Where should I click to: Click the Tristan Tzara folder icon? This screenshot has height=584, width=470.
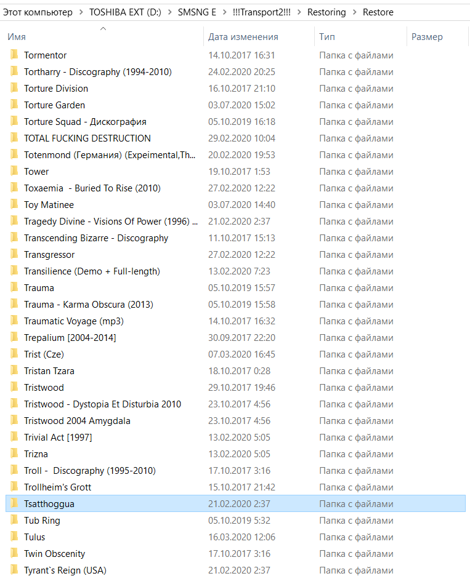pos(14,370)
